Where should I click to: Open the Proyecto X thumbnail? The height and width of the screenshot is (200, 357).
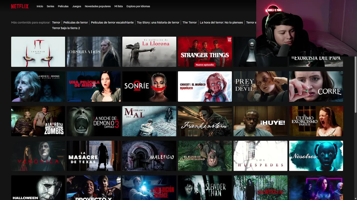(94, 188)
